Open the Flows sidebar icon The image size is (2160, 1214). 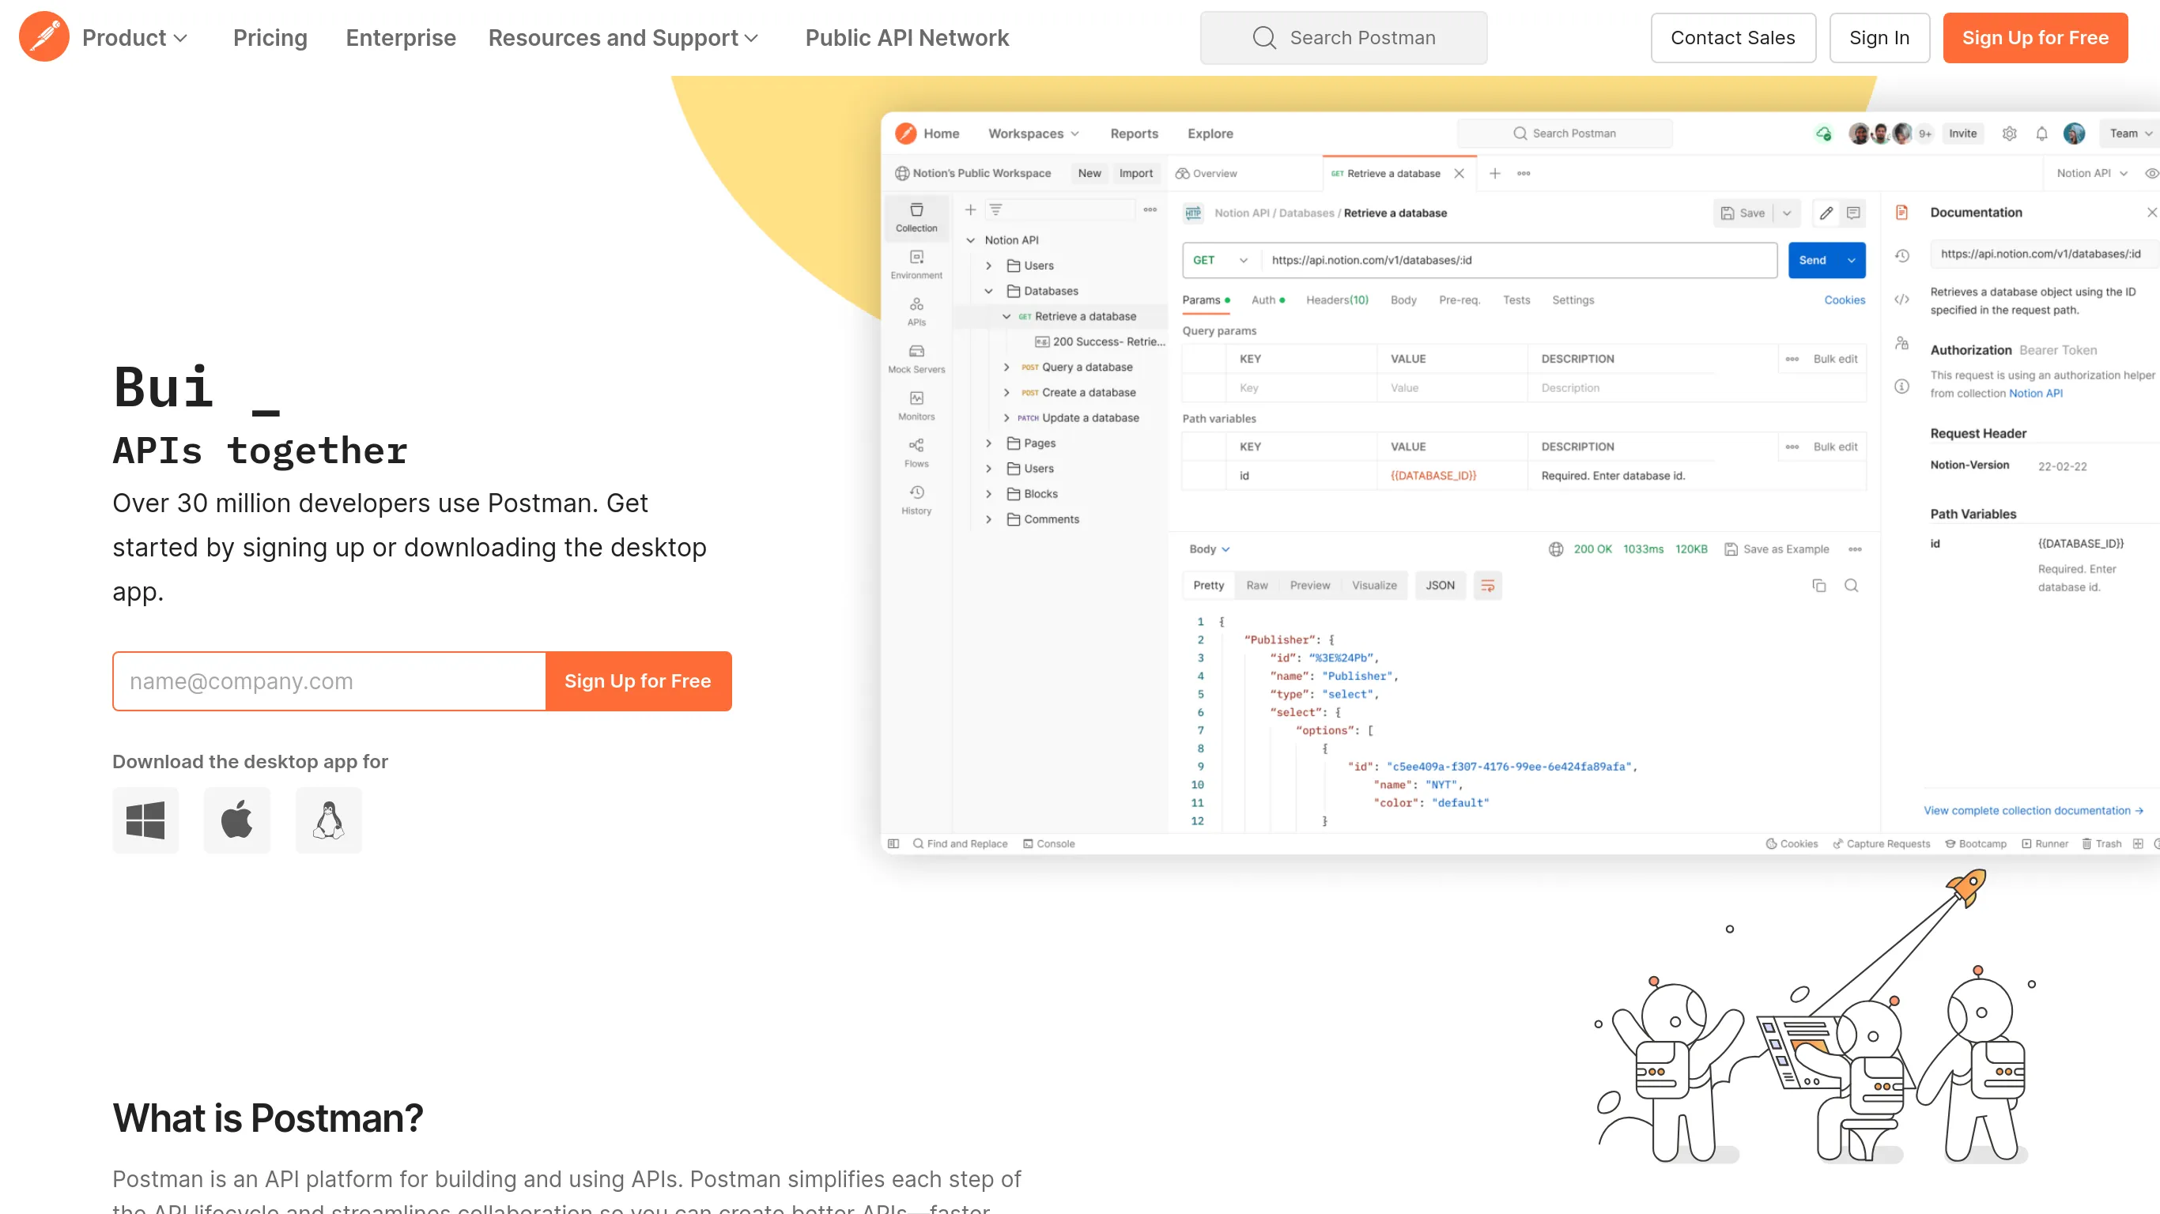[x=916, y=452]
